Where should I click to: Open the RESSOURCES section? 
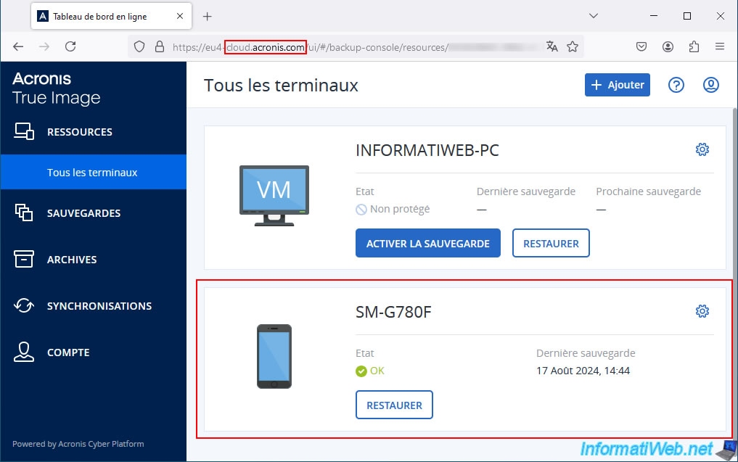(x=93, y=132)
